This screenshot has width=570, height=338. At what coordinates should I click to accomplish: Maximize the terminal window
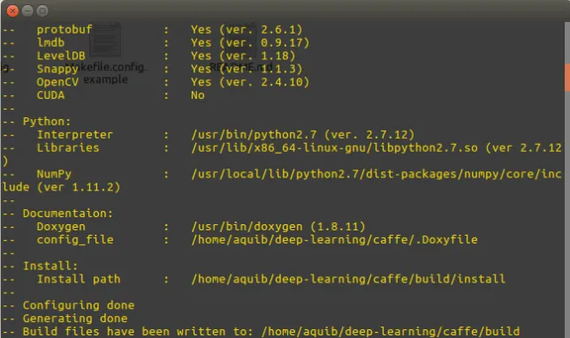(x=42, y=11)
